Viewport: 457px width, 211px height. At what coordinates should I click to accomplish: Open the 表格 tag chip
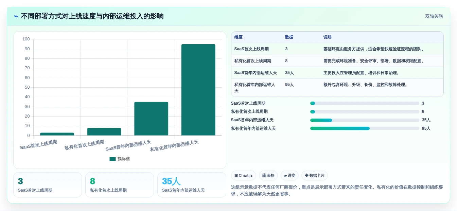268,175
